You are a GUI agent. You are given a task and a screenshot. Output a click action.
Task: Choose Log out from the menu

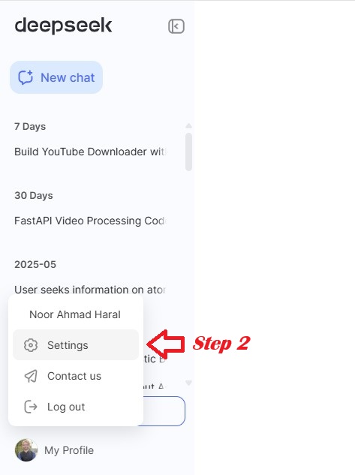[x=76, y=407]
